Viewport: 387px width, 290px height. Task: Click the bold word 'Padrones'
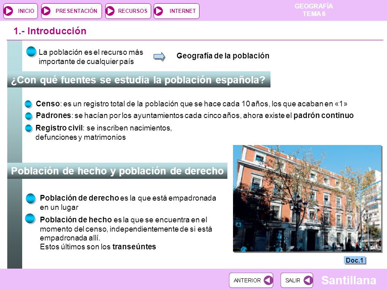click(53, 115)
